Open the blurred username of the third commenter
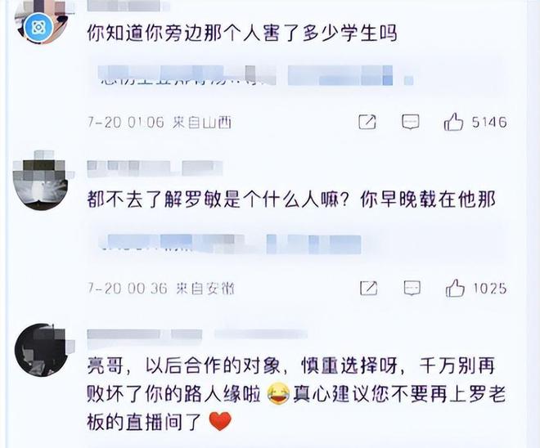The height and width of the screenshot is (448, 540). pyautogui.click(x=197, y=334)
